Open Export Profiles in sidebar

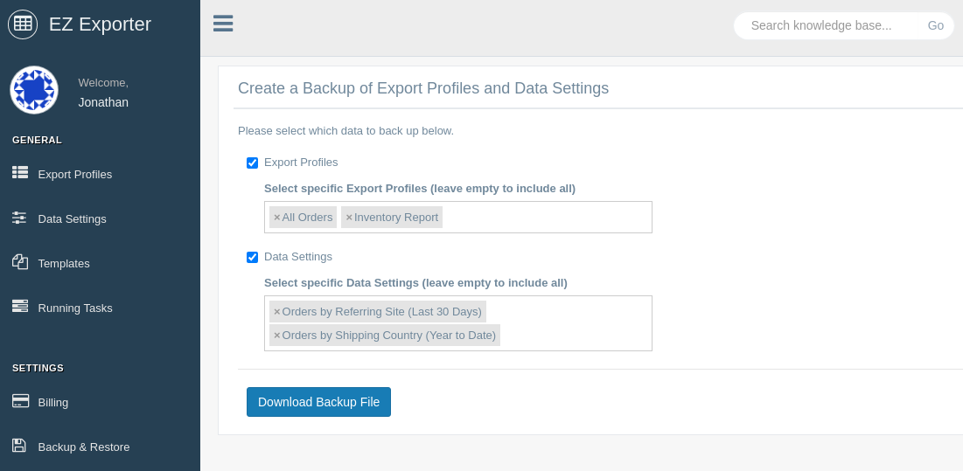coord(75,175)
